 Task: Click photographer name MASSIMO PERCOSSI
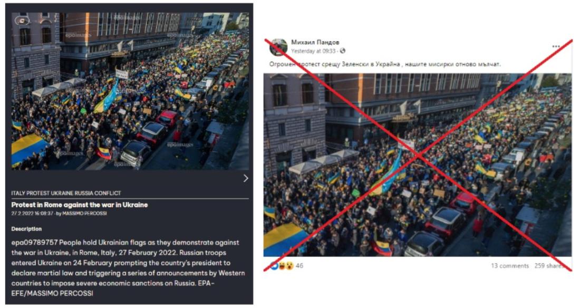(x=84, y=214)
